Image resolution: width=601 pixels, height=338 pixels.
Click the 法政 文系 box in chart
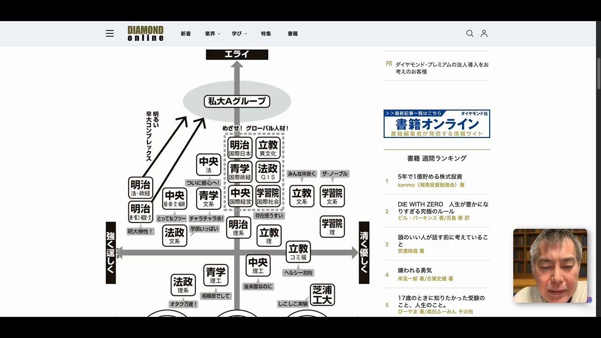pyautogui.click(x=175, y=236)
